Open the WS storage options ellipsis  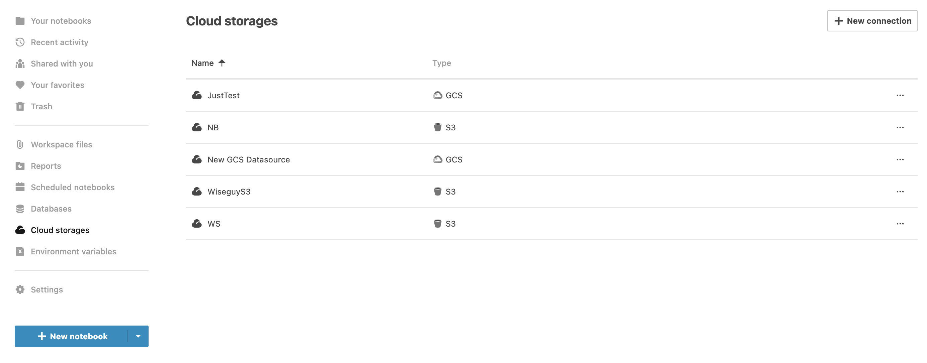click(x=900, y=224)
